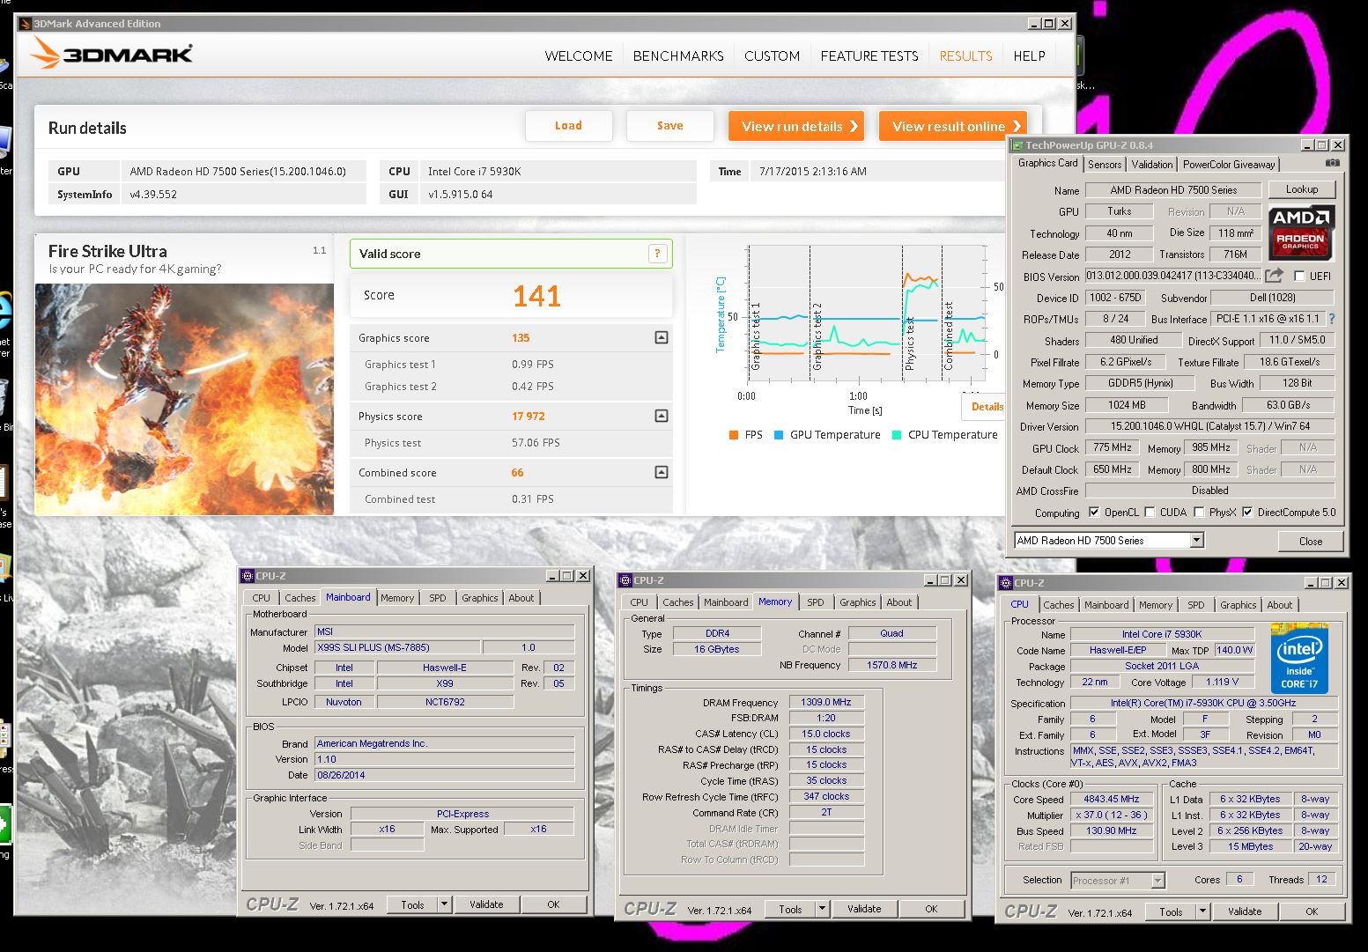
Task: Click the Intel Core i7 logo in CPU-Z
Action: coord(1299,660)
